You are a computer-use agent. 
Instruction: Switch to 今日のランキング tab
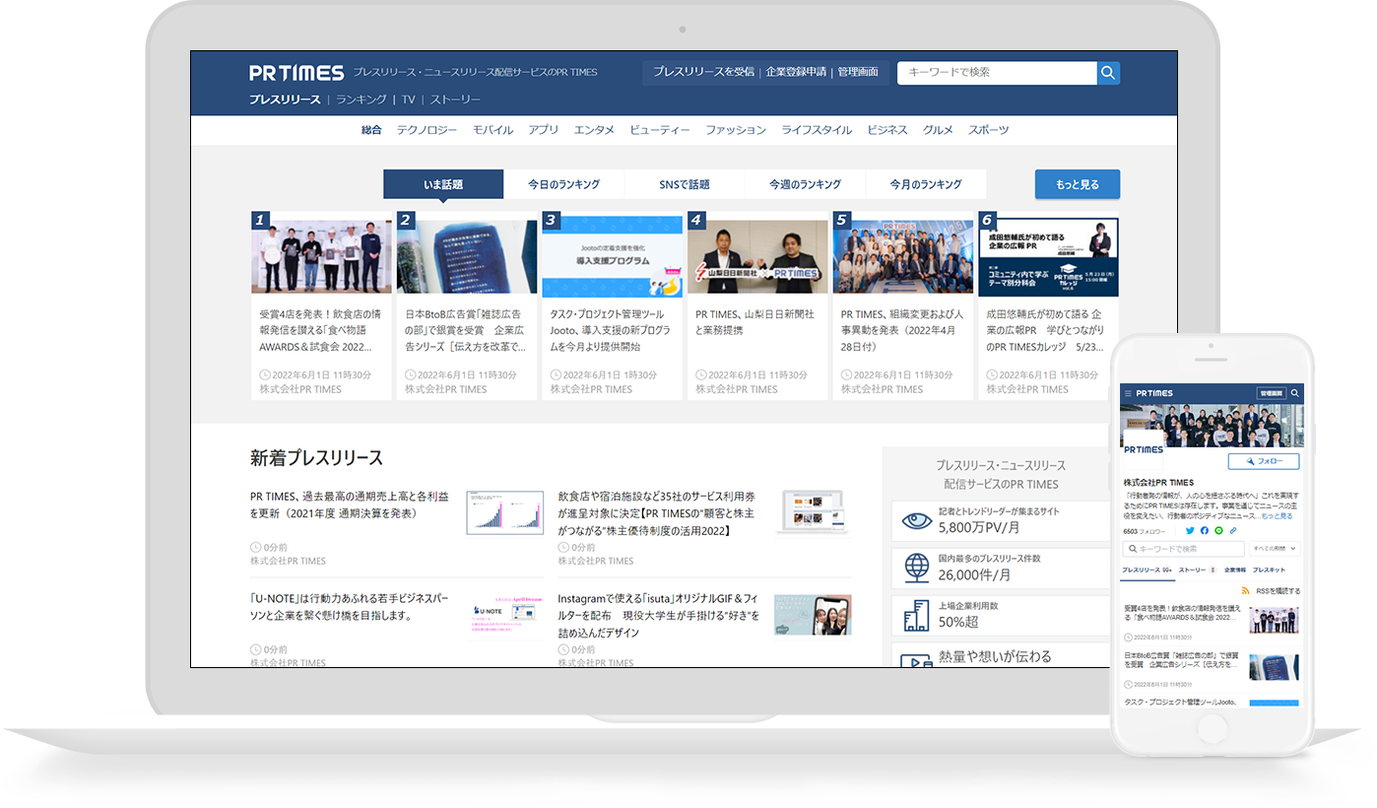[563, 184]
